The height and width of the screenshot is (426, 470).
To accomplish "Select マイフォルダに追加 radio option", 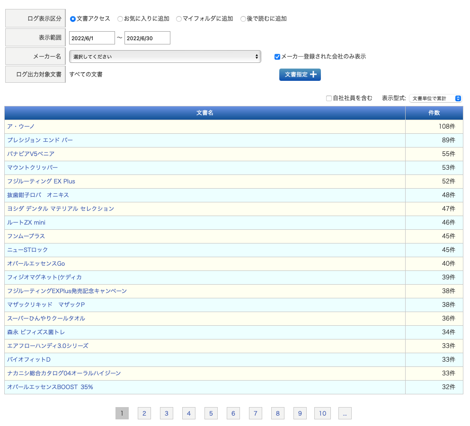I will point(179,19).
